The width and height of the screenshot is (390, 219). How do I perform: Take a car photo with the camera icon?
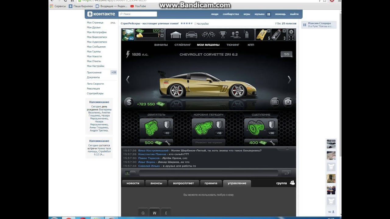[288, 102]
